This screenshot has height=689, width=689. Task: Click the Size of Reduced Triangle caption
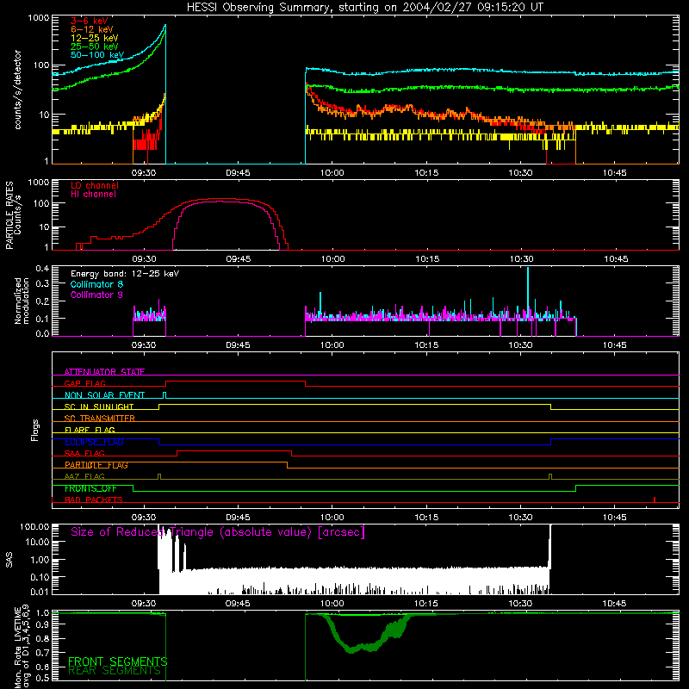click(218, 532)
